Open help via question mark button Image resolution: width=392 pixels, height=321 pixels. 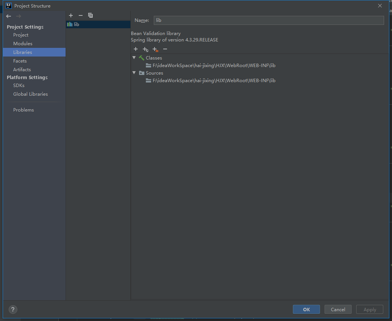13,310
